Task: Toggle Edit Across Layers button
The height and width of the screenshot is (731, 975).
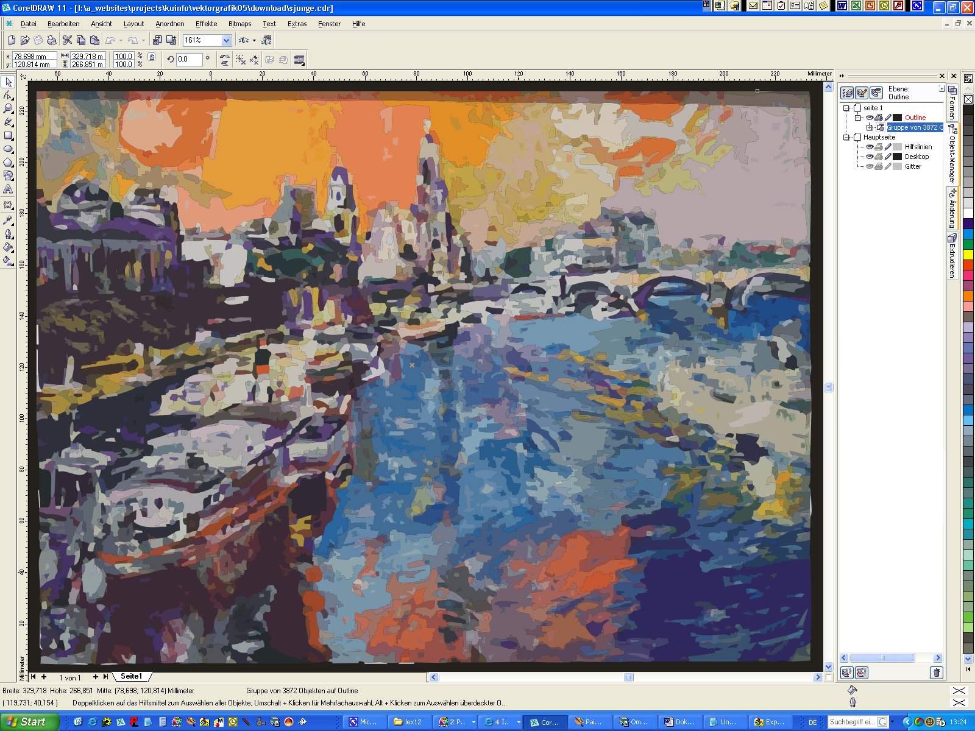Action: (862, 93)
